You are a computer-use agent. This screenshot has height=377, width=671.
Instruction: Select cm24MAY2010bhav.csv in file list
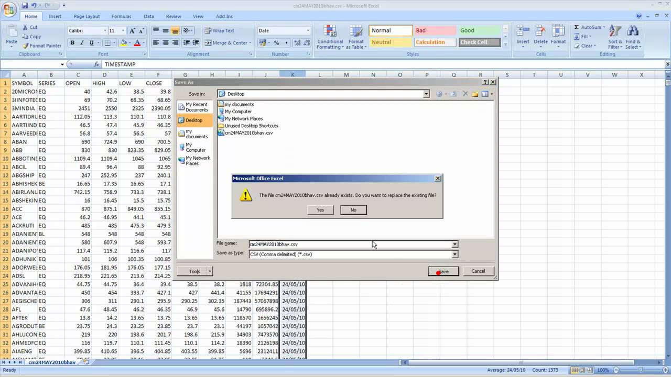tap(245, 133)
